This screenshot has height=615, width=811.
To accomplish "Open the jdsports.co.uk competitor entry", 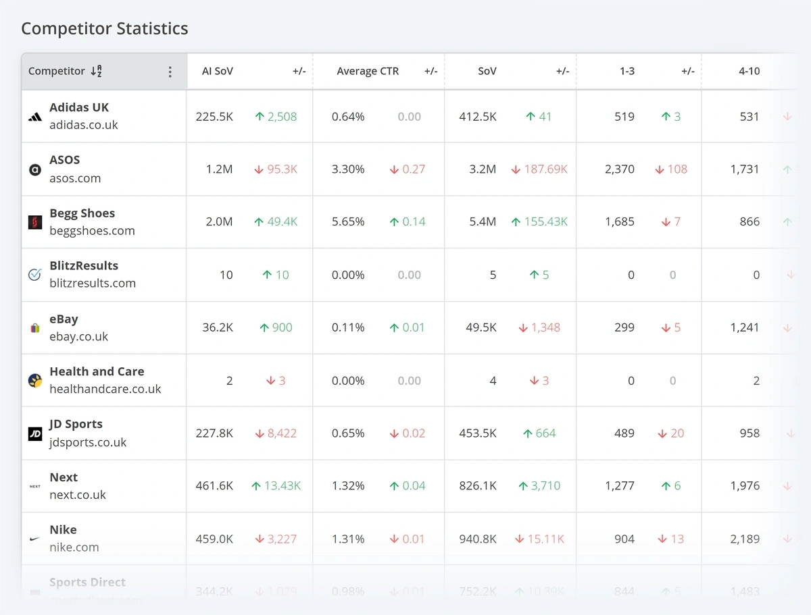I will tap(88, 442).
